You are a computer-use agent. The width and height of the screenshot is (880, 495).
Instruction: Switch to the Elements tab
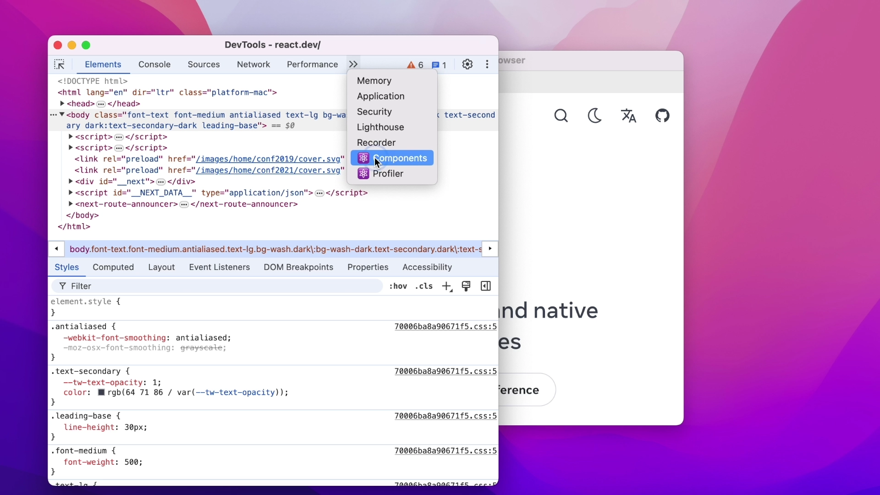coord(103,64)
